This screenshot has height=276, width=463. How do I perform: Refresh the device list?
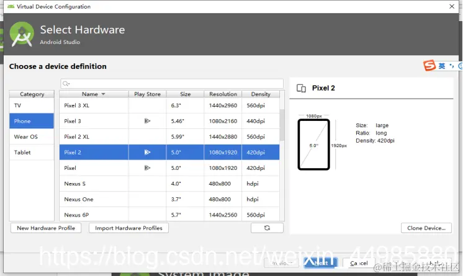pos(267,228)
